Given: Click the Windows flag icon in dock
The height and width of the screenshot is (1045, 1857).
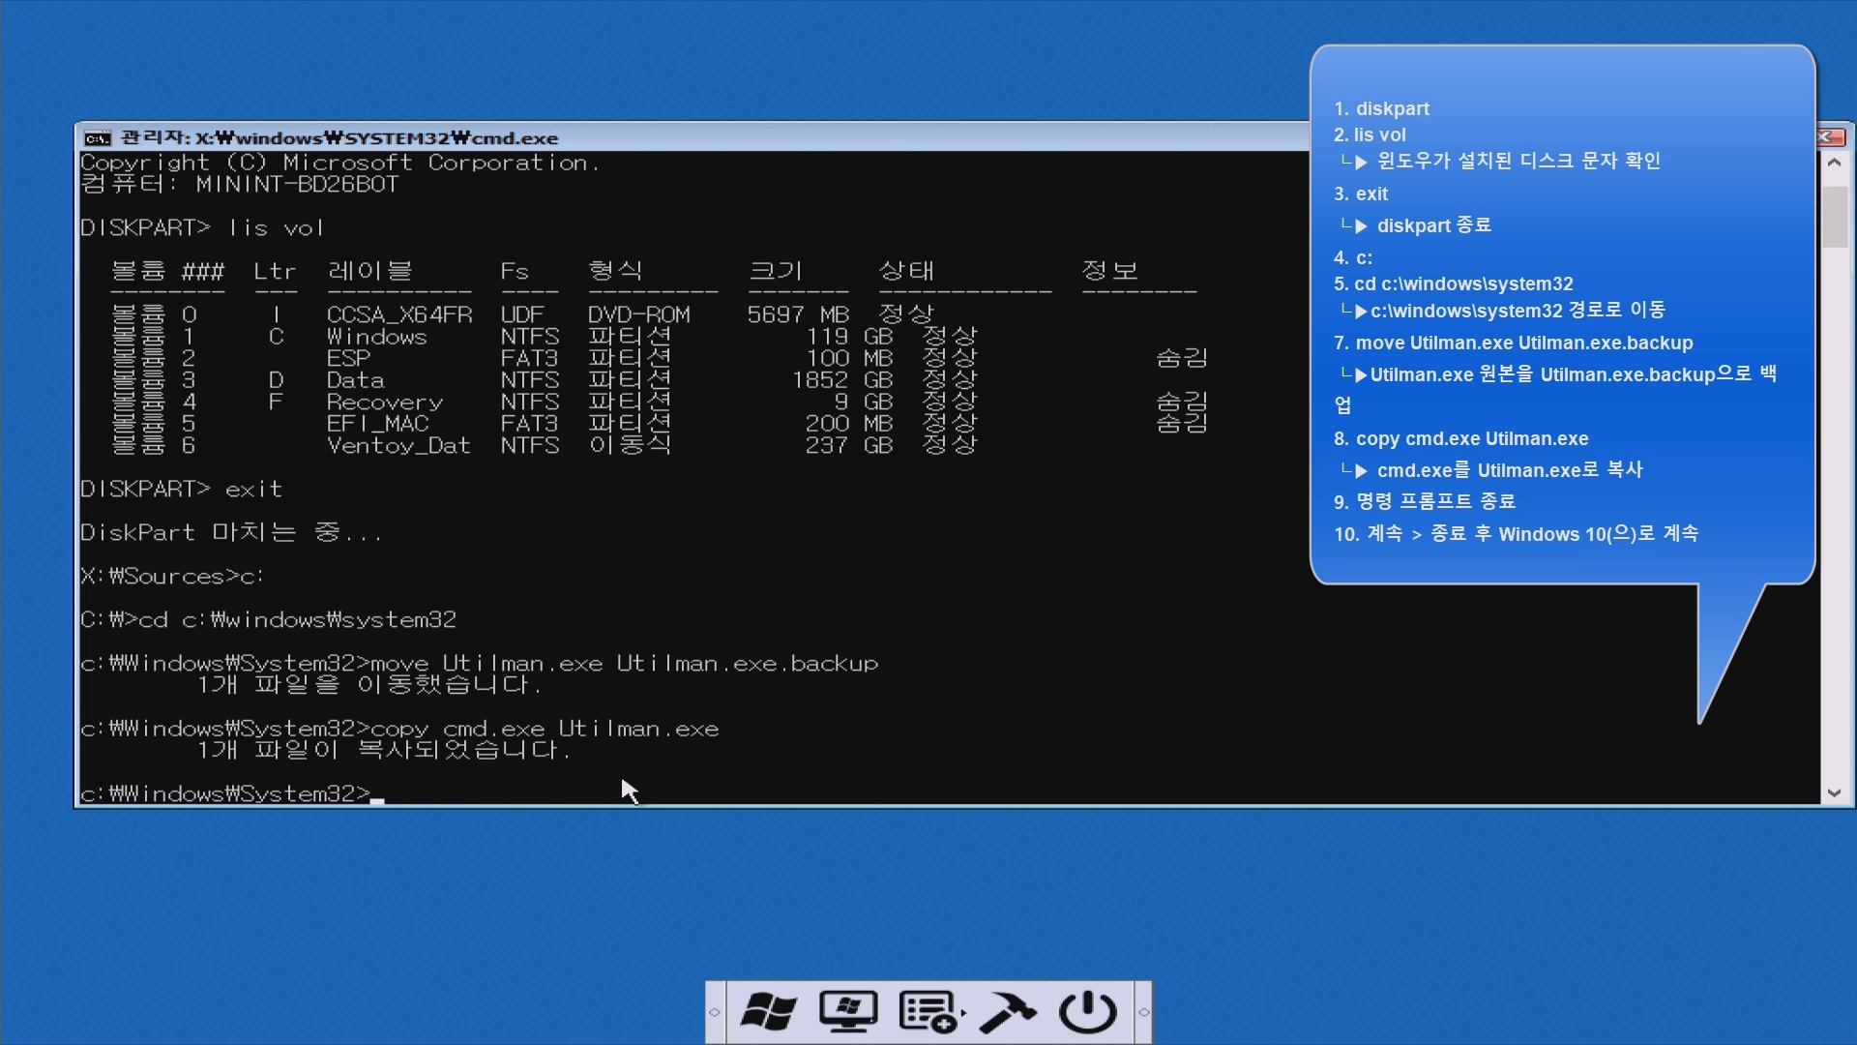Looking at the screenshot, I should click(x=768, y=1012).
